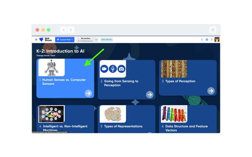This screenshot has width=252, height=157.
Task: Click the Skill Struck logo
Action: coord(46,39)
